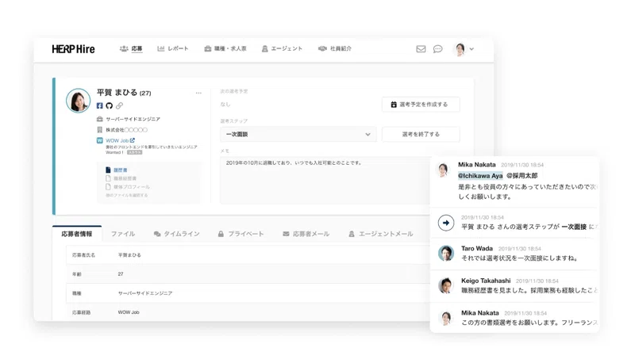Switch to the プライベート tab
The width and height of the screenshot is (635, 363).
click(241, 234)
